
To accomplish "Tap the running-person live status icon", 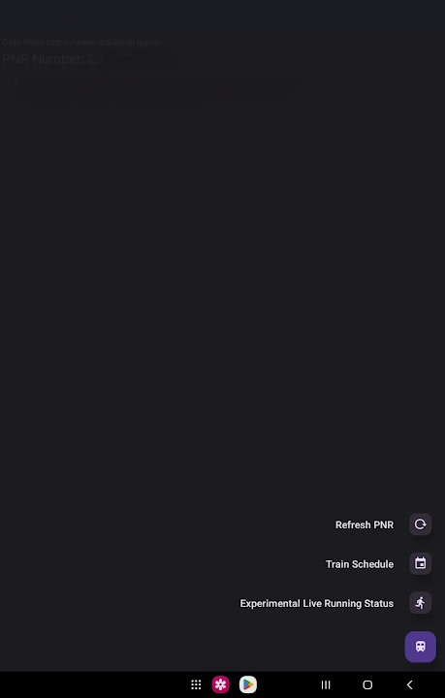I will pyautogui.click(x=420, y=603).
